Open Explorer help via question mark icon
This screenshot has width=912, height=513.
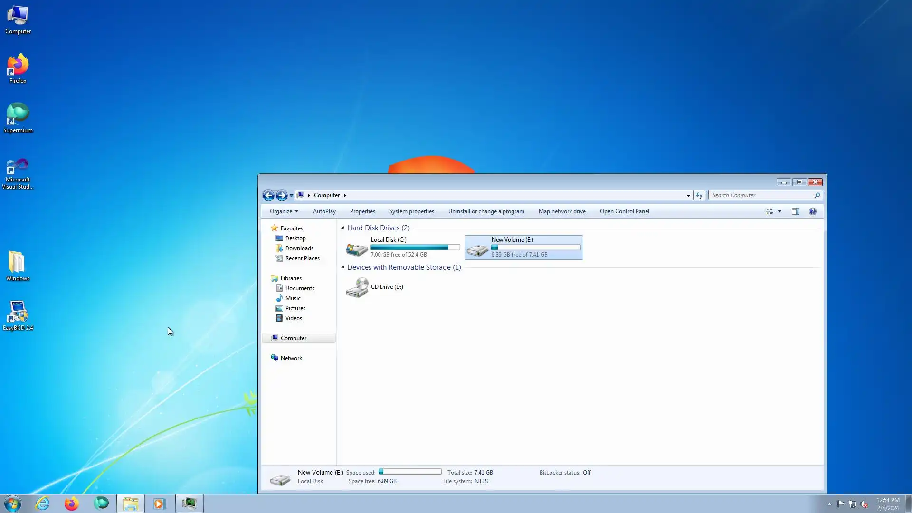point(813,211)
